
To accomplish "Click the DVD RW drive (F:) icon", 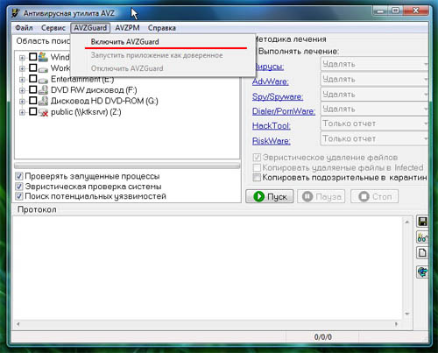I will point(43,90).
